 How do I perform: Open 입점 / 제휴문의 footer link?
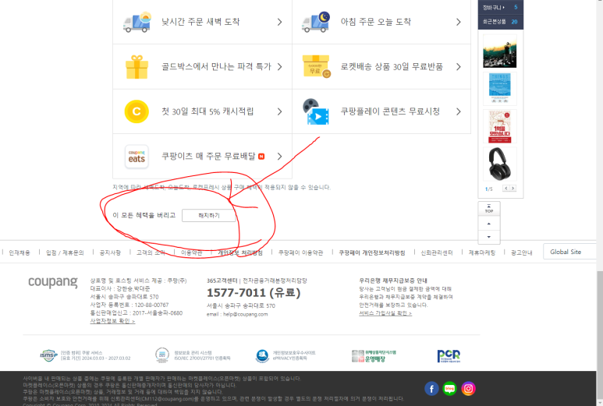point(65,252)
